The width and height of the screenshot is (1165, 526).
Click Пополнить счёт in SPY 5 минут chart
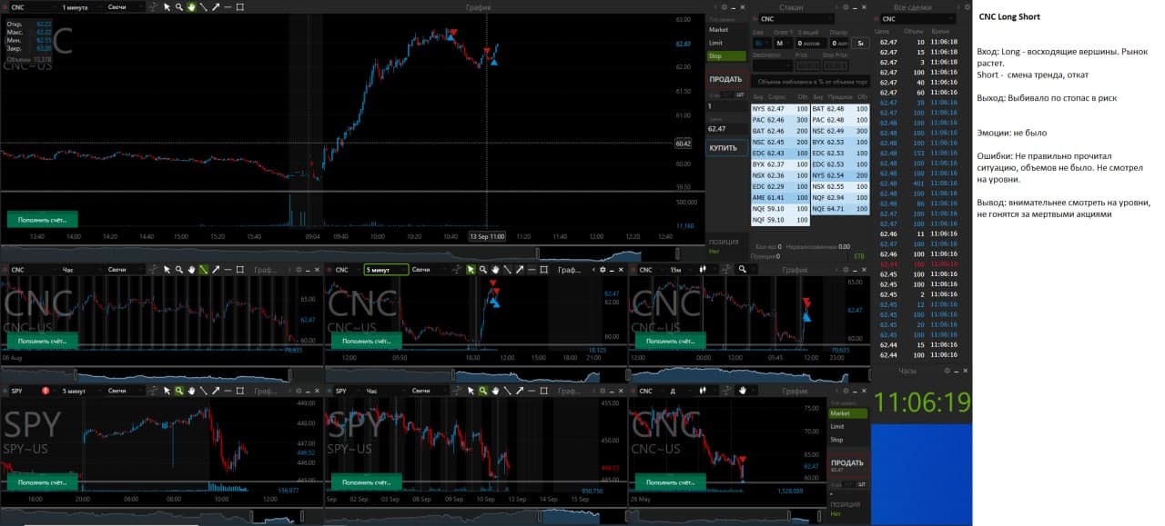[43, 481]
